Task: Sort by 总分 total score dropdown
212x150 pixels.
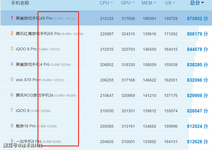Action: (x=197, y=3)
